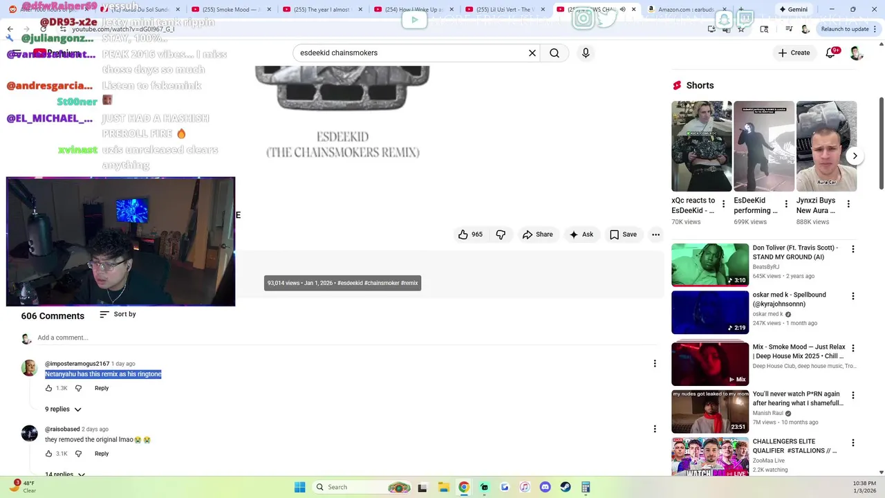Open the Create button
Screen dimensions: 885x498
tap(794, 53)
